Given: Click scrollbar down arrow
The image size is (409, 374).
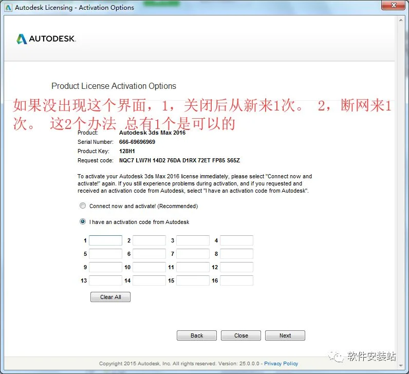Looking at the screenshot, I should click(x=401, y=366).
